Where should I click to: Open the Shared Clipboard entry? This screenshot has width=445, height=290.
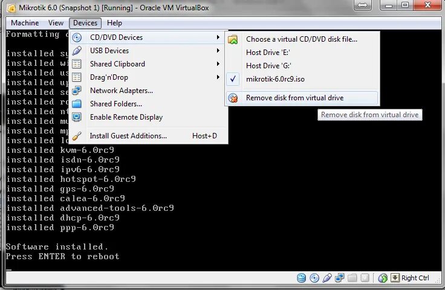[148, 64]
